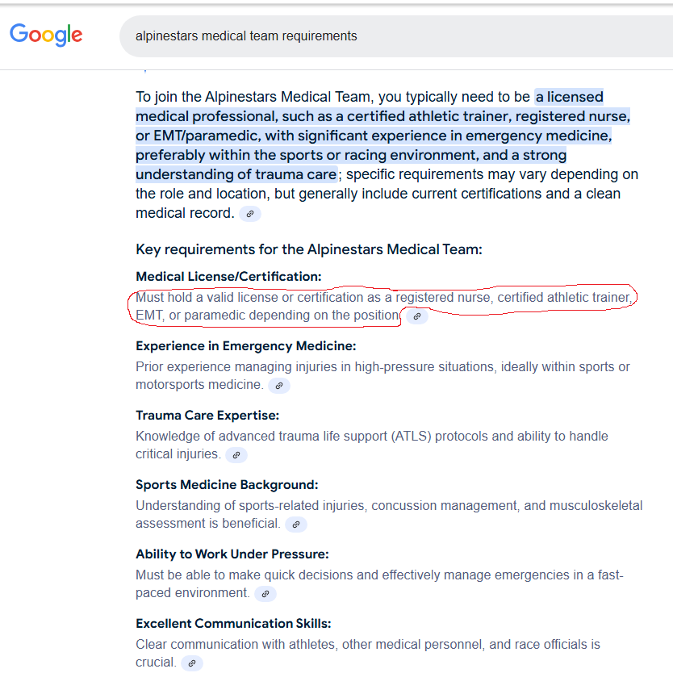Click the concussion management description text

[x=387, y=506]
